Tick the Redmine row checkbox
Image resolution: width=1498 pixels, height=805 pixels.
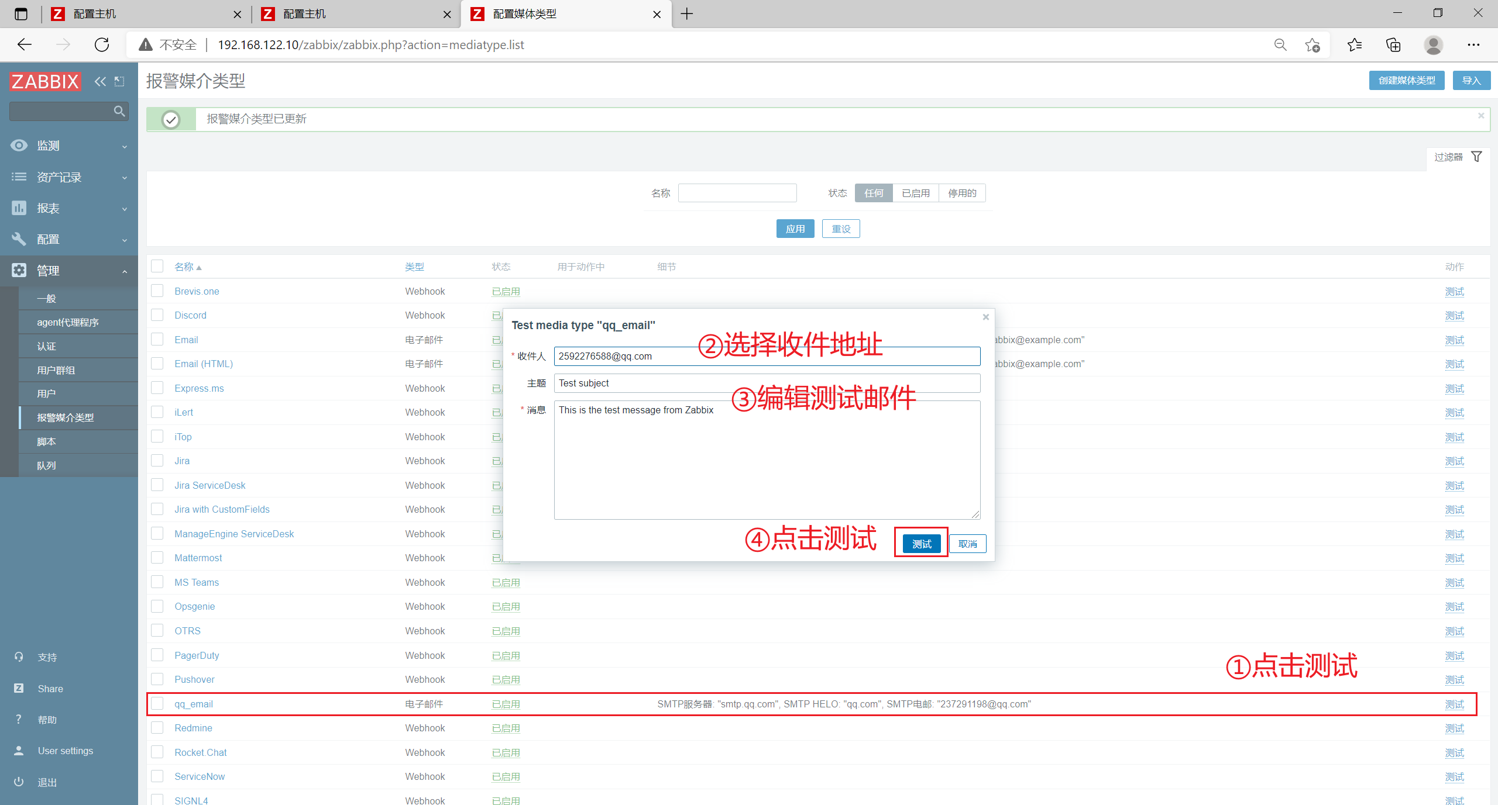point(157,727)
